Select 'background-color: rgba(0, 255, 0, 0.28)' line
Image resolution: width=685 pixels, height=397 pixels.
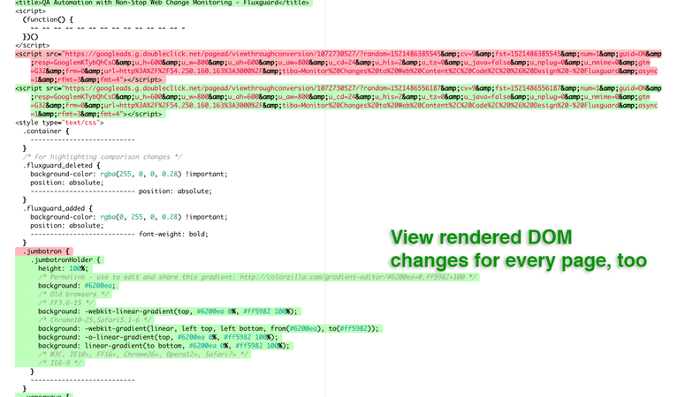[128, 217]
